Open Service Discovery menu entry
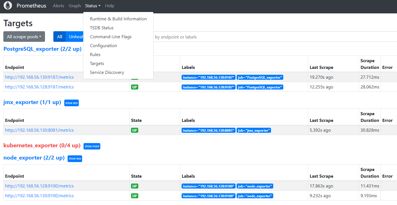The height and width of the screenshot is (205, 397). tap(118, 73)
